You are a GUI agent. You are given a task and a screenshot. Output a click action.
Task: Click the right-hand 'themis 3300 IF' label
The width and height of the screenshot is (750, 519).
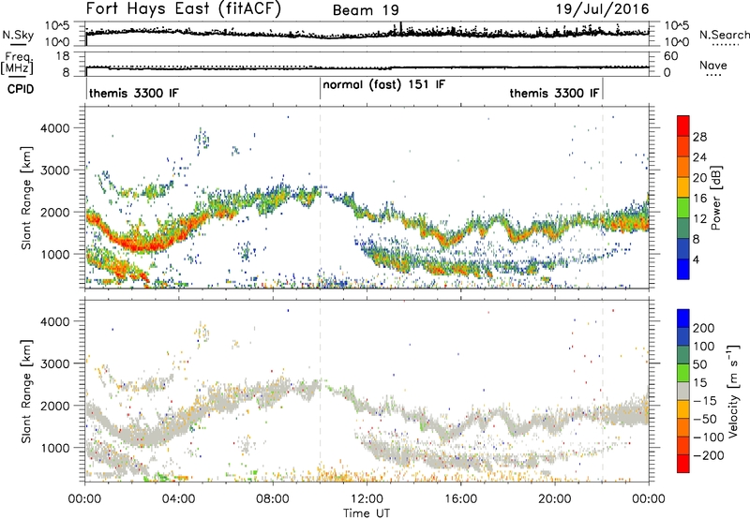tap(554, 93)
